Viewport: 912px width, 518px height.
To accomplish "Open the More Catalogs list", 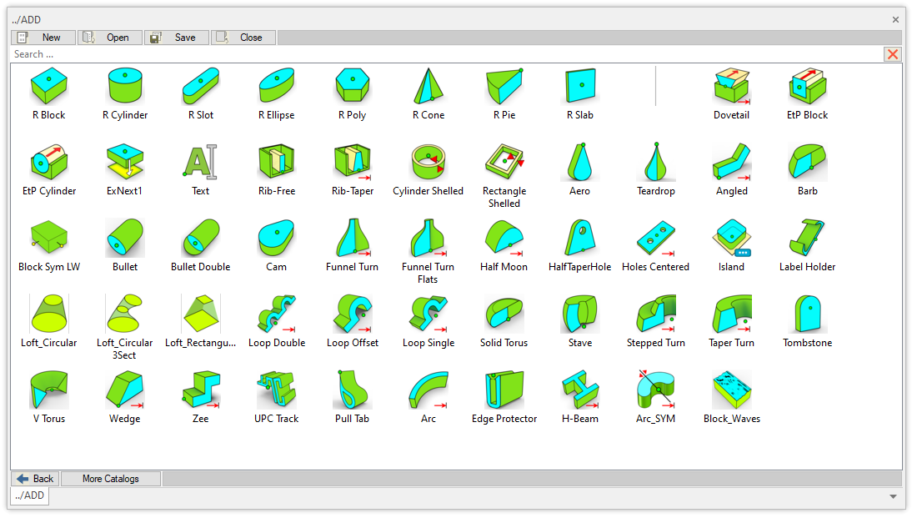I will [x=110, y=479].
